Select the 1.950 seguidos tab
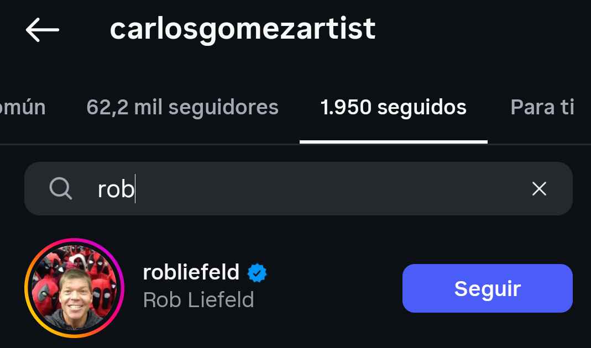The width and height of the screenshot is (591, 348). [393, 107]
